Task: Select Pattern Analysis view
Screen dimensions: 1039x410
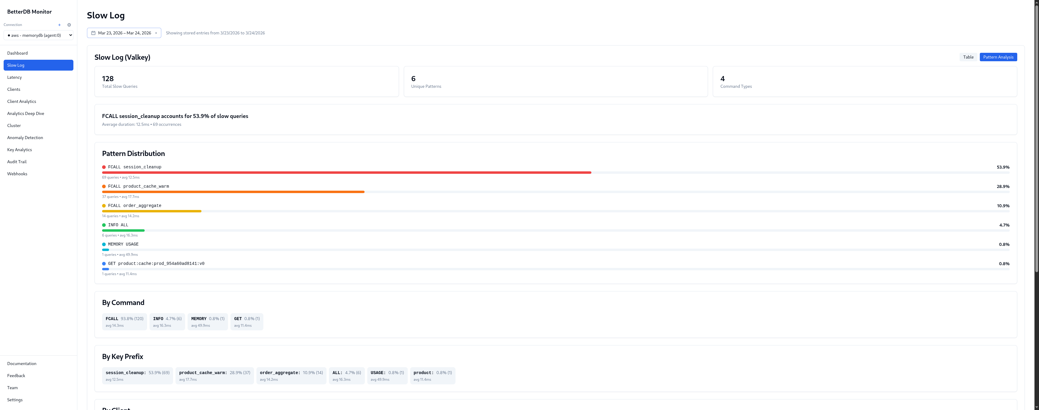Action: click(998, 57)
